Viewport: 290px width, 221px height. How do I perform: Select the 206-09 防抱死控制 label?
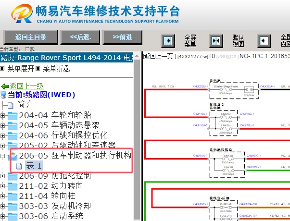point(55,175)
